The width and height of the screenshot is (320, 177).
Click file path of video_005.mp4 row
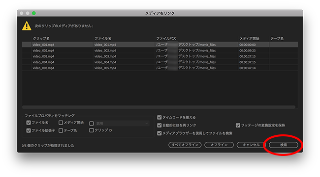point(186,68)
